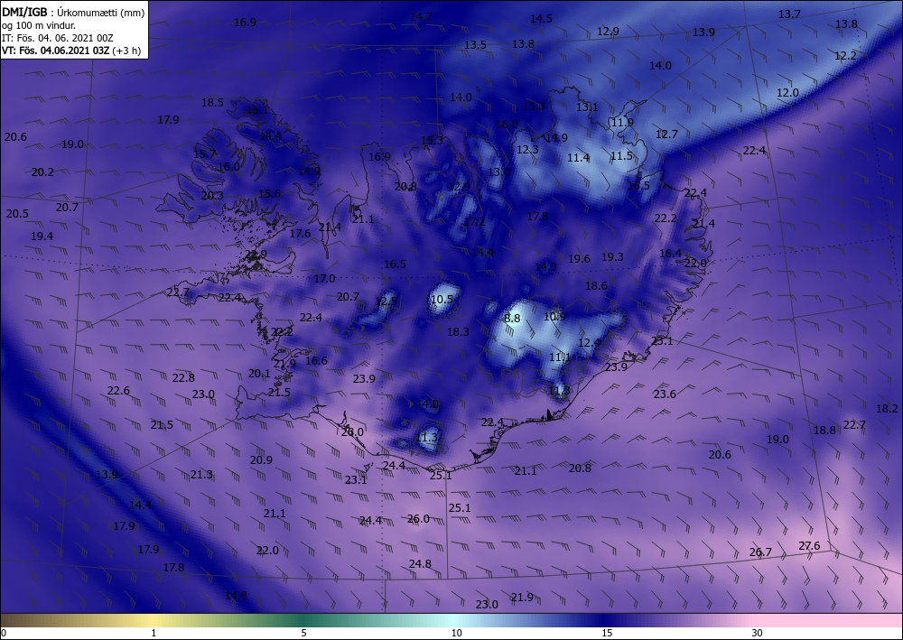
Task: Click the map value "12.5"
Action: [386, 301]
